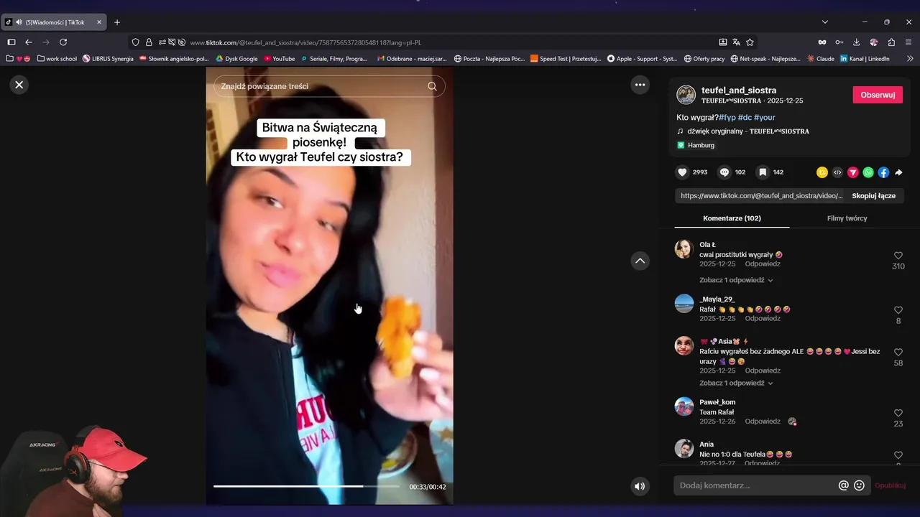Image resolution: width=920 pixels, height=517 pixels.
Task: Open the browser hamburger menu
Action: pos(908,42)
